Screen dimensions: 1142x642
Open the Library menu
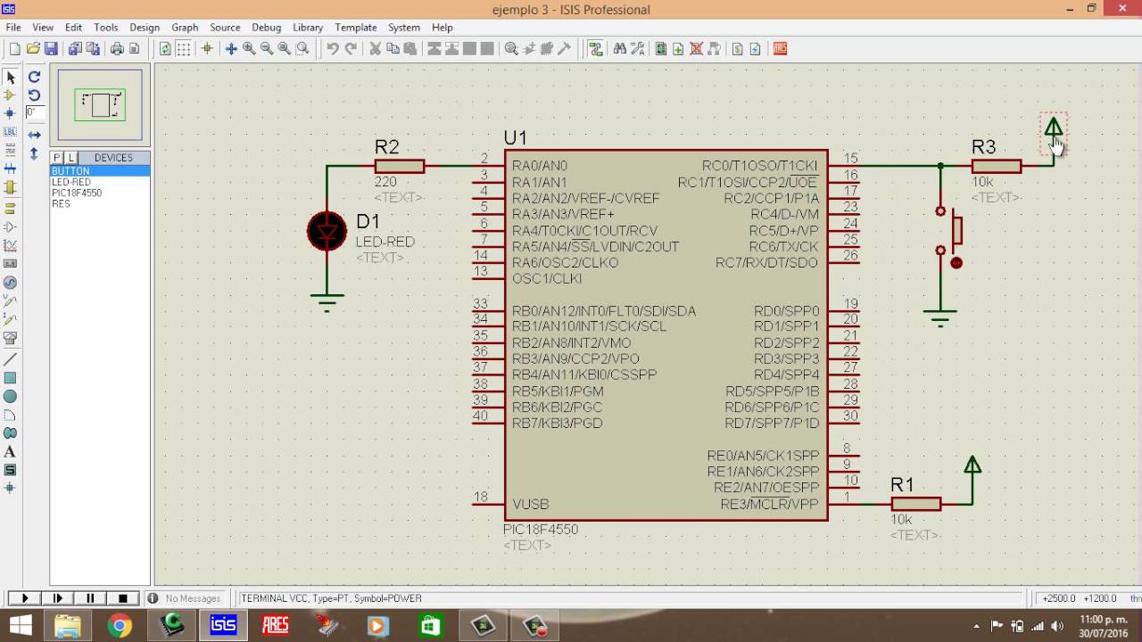click(x=308, y=28)
